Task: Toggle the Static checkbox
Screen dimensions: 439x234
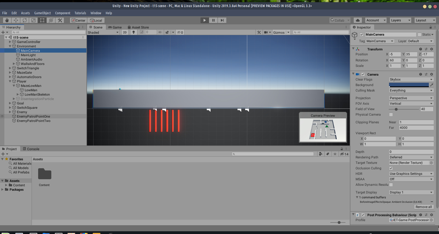Action: click(419, 35)
